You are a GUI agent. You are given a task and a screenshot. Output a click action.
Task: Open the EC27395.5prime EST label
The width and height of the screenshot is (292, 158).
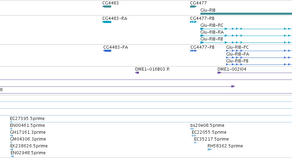tap(27, 119)
